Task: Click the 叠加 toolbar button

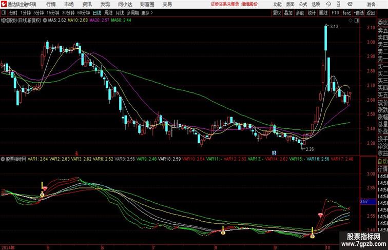Action: (x=288, y=13)
